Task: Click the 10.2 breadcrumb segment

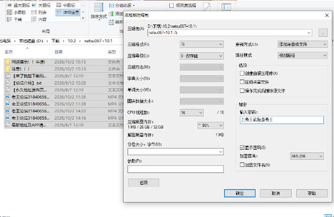Action: pos(72,41)
